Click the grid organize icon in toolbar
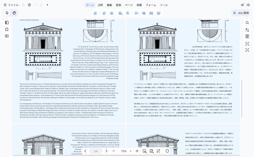The width and height of the screenshot is (254, 157). 151,13
